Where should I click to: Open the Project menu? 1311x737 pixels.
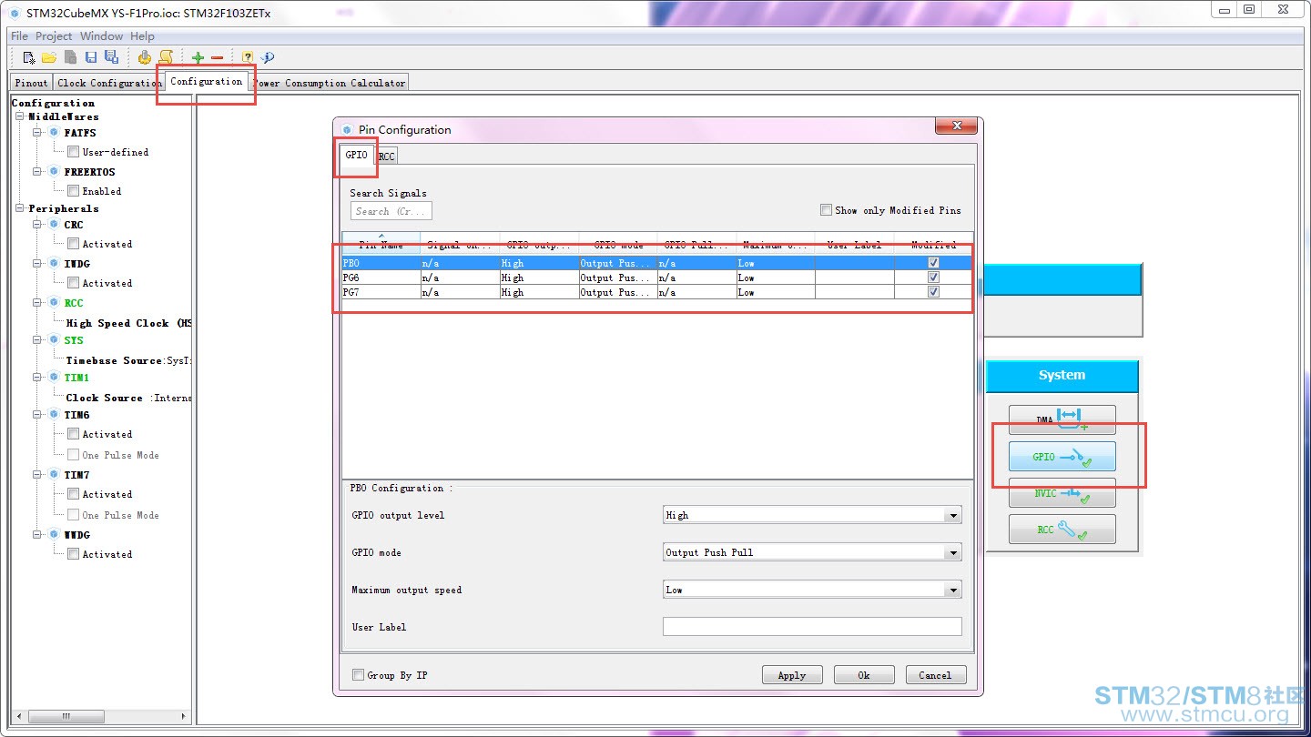(x=54, y=36)
